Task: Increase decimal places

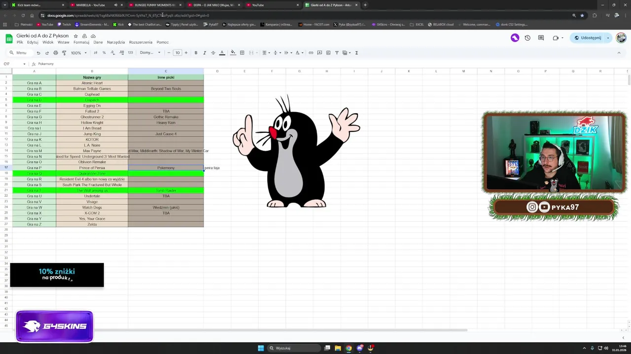Action: 121,53
